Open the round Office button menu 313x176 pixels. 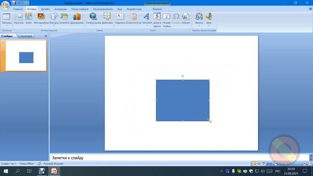click(x=5, y=5)
